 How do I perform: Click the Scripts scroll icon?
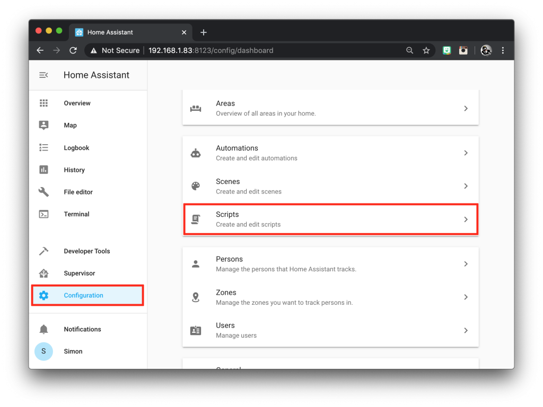click(x=196, y=219)
